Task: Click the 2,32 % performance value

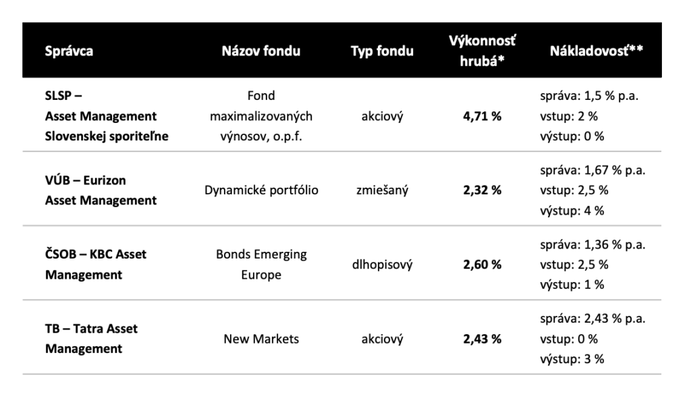Action: pos(482,190)
